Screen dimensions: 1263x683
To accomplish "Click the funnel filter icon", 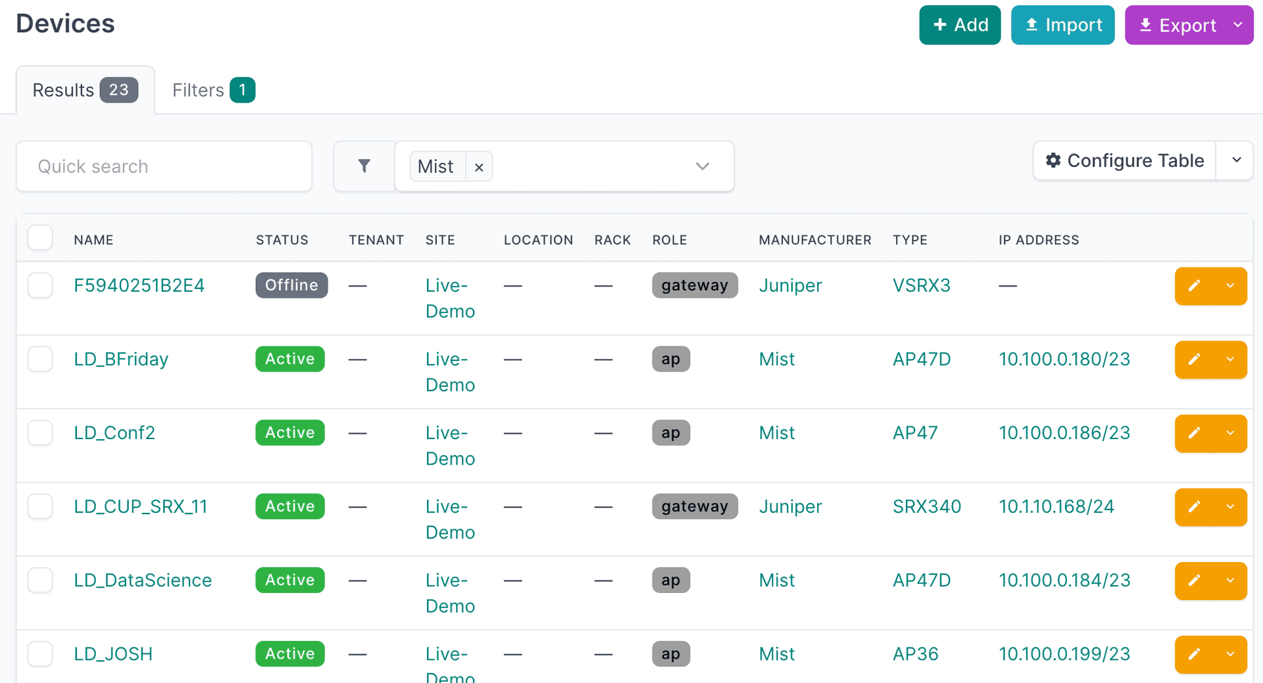I will 364,166.
